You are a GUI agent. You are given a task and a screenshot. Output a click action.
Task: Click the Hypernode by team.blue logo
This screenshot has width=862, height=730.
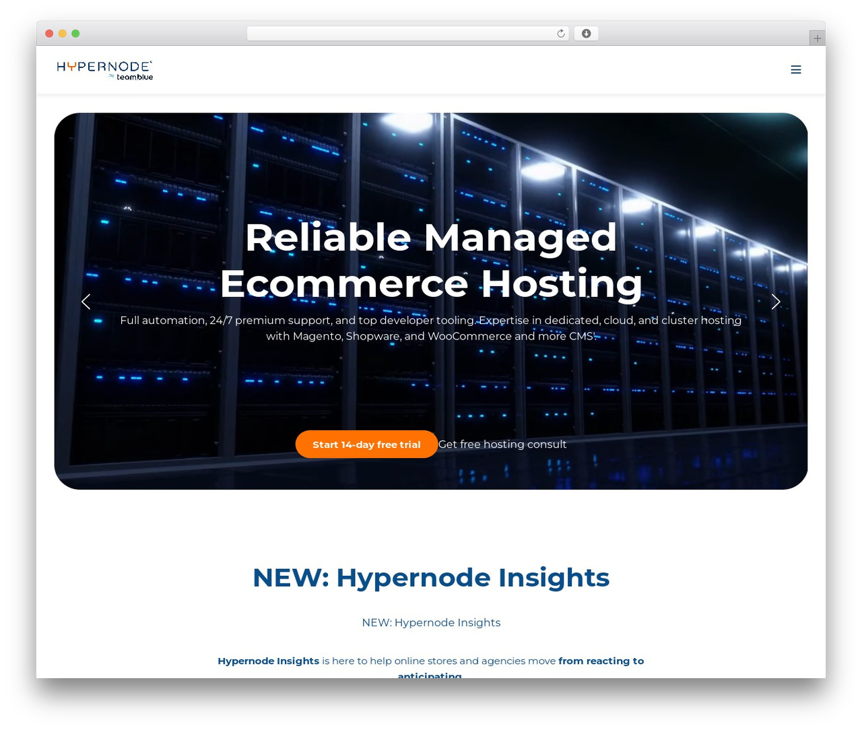105,70
